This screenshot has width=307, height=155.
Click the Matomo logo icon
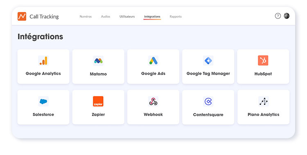[98, 61]
